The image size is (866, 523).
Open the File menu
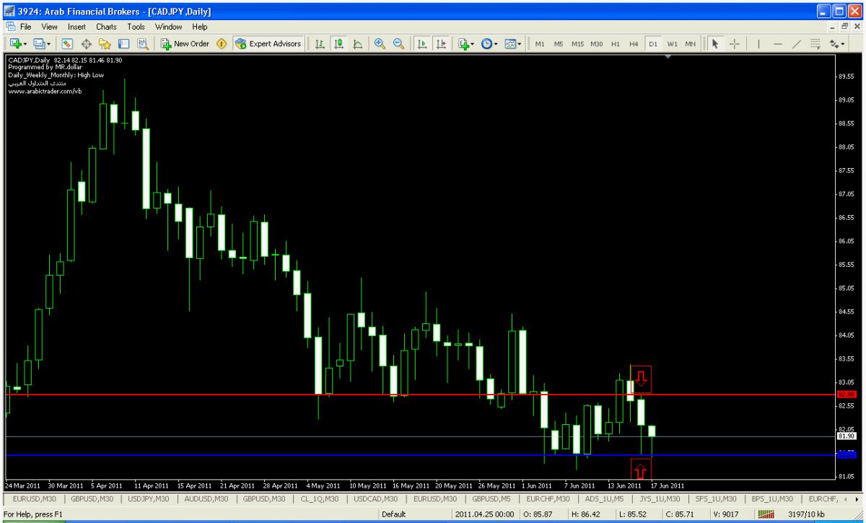click(x=25, y=27)
